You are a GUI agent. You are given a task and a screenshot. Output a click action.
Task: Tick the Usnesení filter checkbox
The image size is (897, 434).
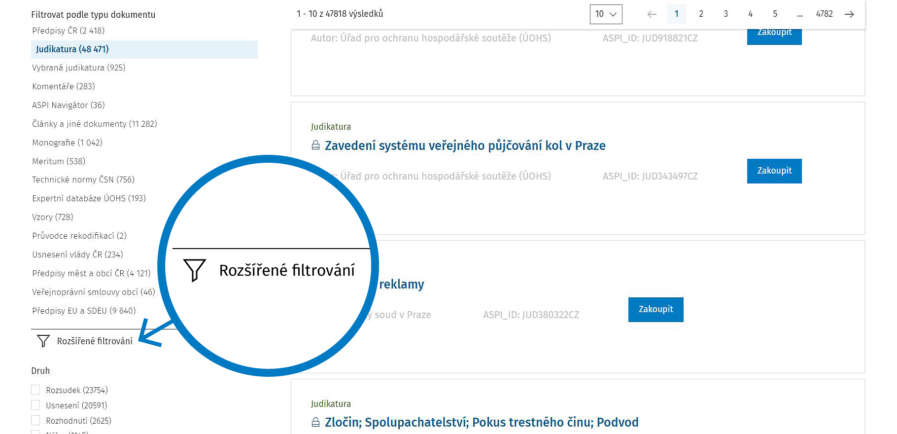(35, 405)
